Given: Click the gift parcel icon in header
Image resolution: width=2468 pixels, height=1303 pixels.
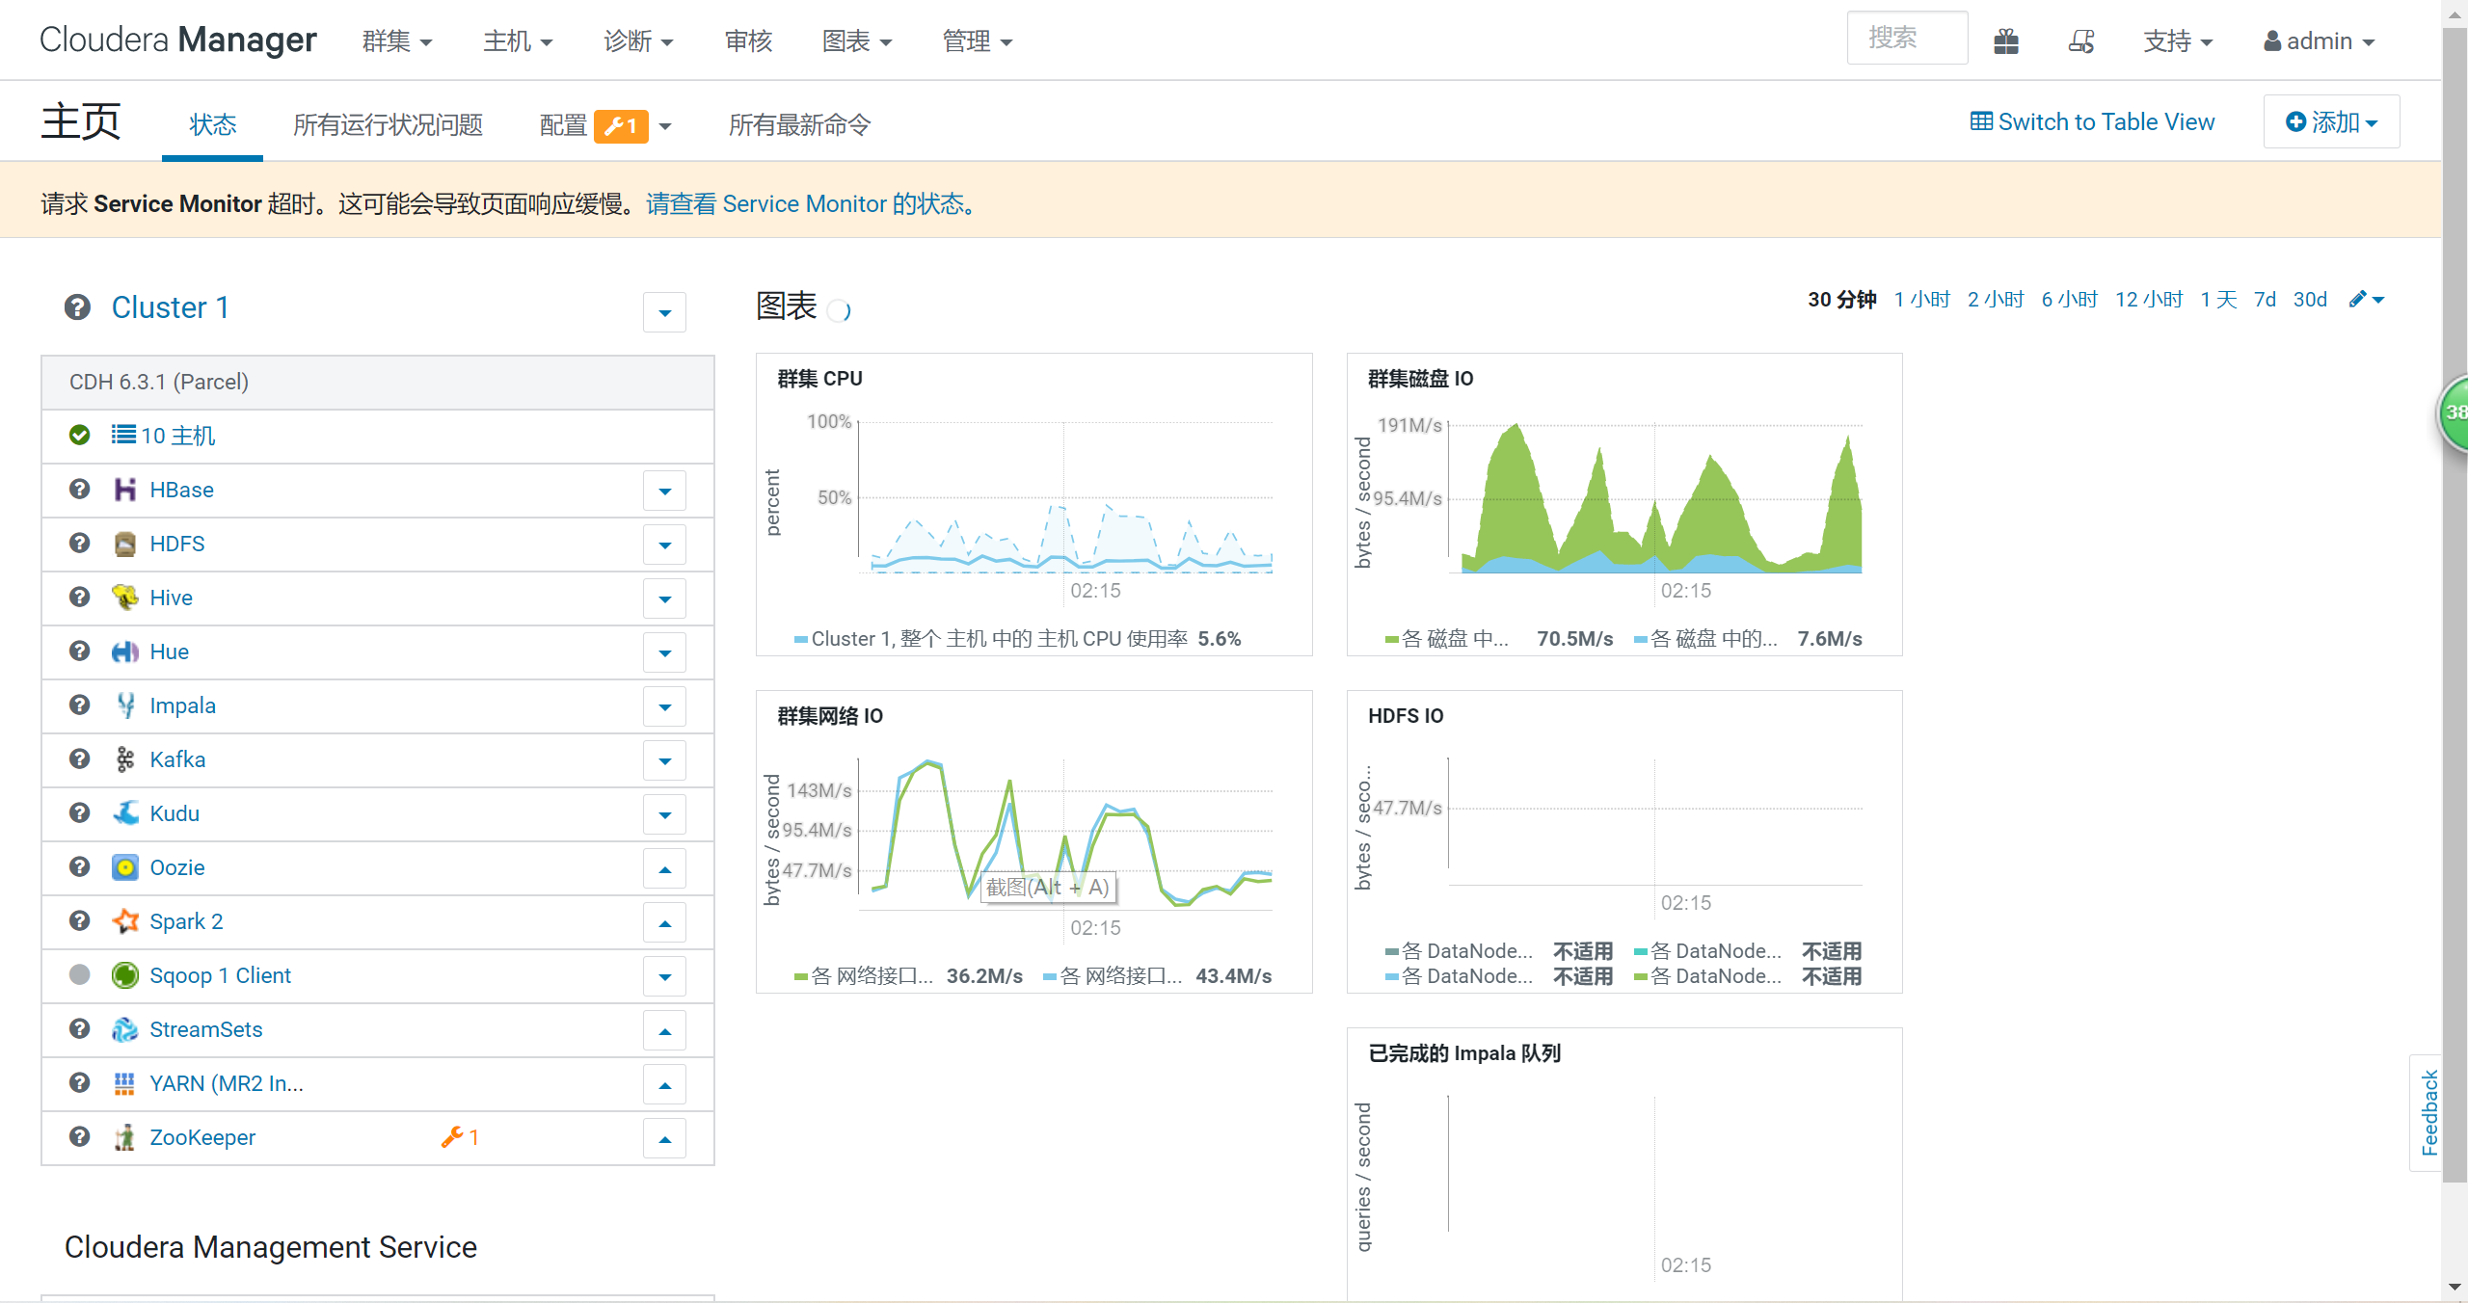Looking at the screenshot, I should tap(2006, 41).
